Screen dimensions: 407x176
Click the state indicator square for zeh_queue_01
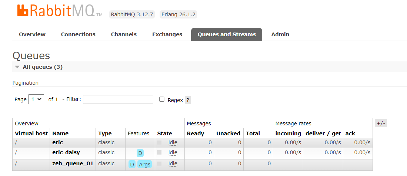click(159, 164)
